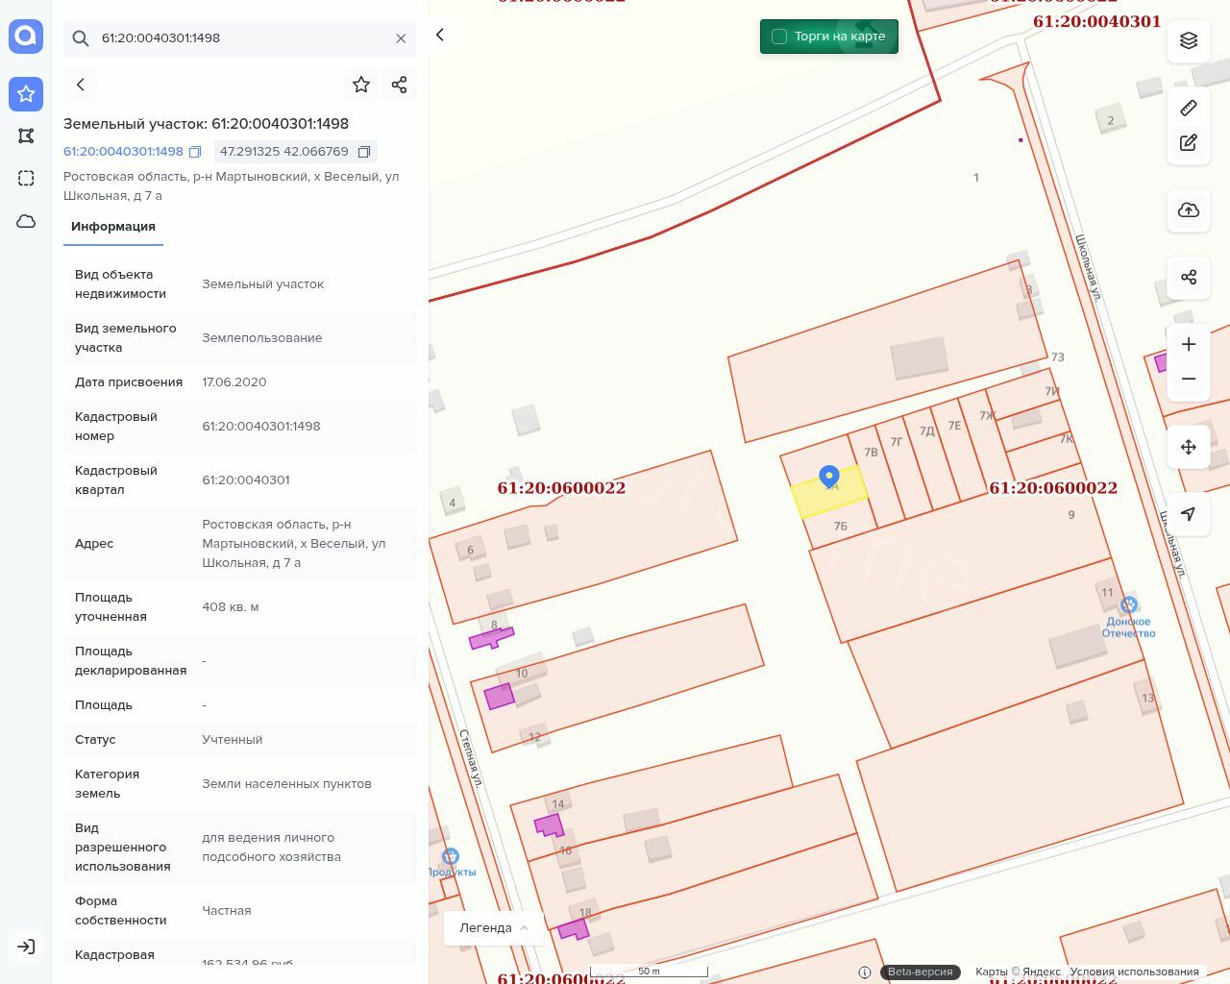Expand the Легенда panel
The image size is (1230, 984).
click(x=494, y=927)
